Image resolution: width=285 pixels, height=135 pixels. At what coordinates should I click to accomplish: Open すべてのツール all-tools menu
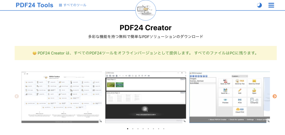[x=73, y=5]
